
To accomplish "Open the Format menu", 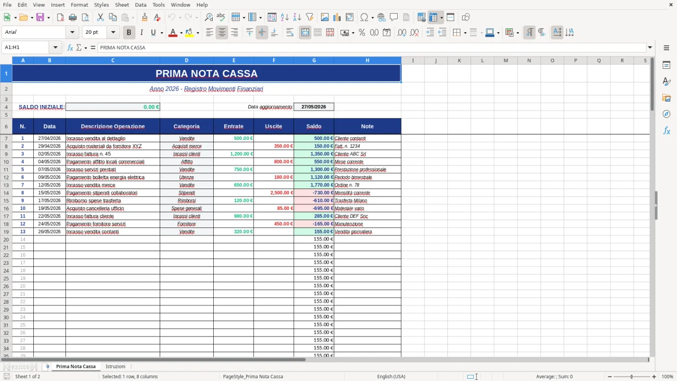I will [x=79, y=5].
